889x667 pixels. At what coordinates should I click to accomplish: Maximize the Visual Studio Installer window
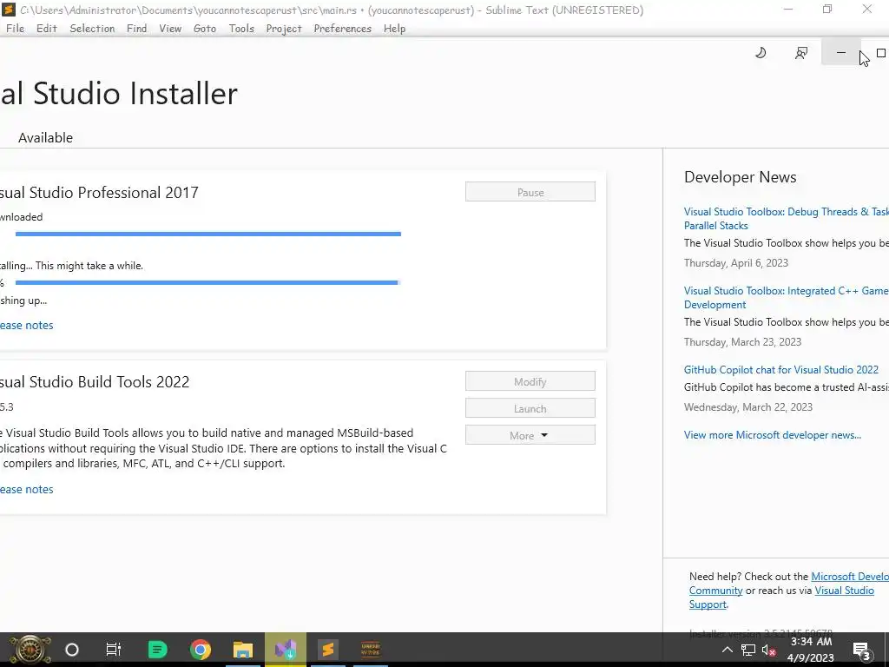click(x=880, y=53)
